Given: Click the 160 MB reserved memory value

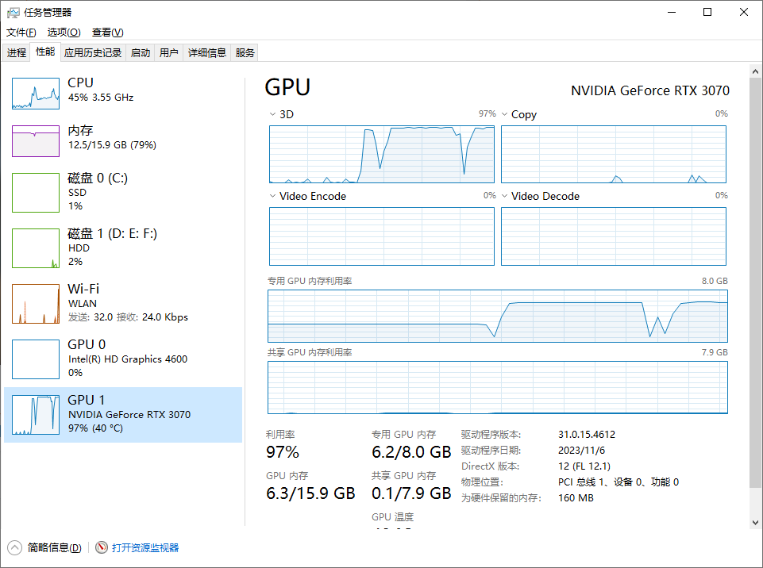Looking at the screenshot, I should 576,498.
